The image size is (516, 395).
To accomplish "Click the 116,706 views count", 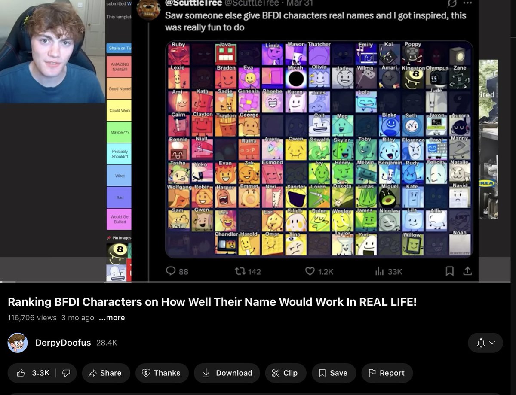I will click(32, 318).
